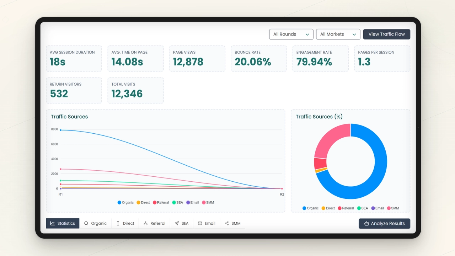Select the Statistics chart icon tab
This screenshot has height=256, width=455.
coord(52,223)
